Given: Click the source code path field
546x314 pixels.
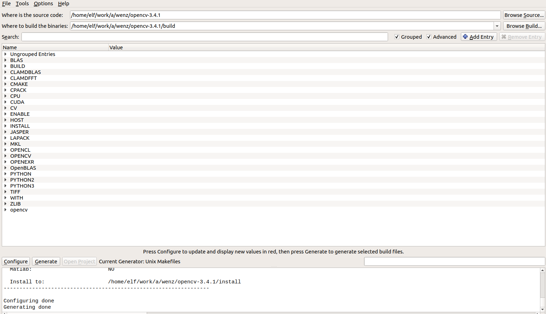Looking at the screenshot, I should coord(285,15).
